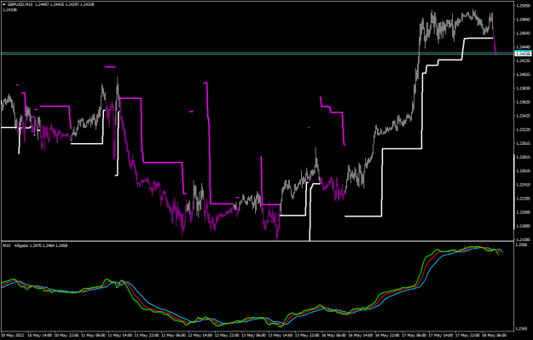Image resolution: width=533 pixels, height=340 pixels.
Task: Click the M15 Alligator indicator label
Action: tap(35, 245)
